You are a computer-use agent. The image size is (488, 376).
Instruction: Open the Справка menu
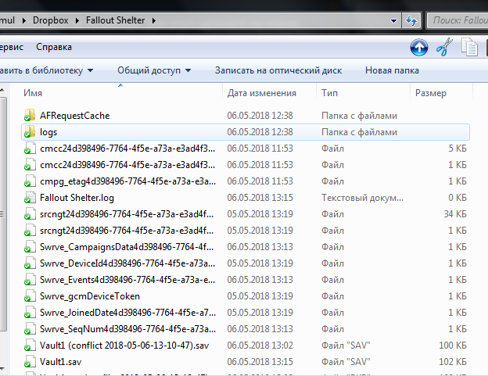(54, 47)
